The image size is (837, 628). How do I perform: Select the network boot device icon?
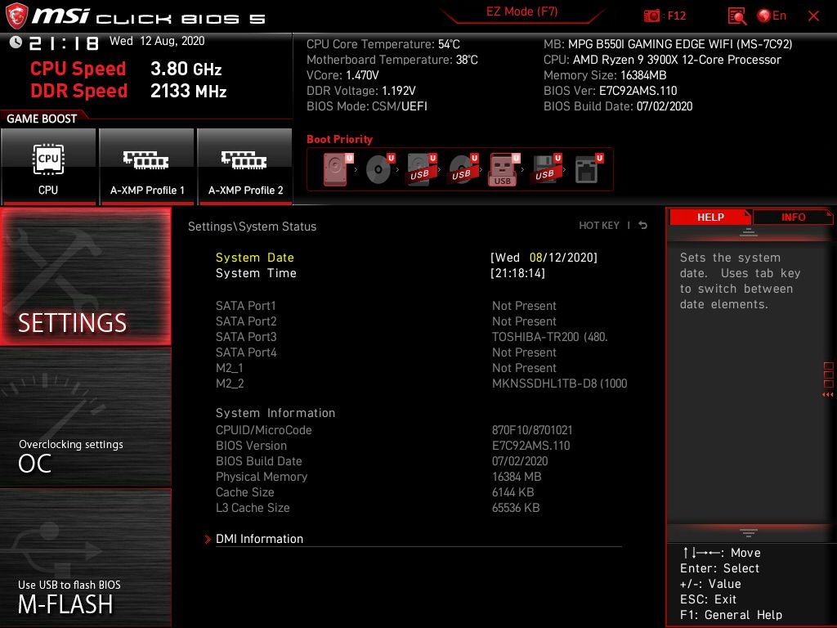[589, 169]
